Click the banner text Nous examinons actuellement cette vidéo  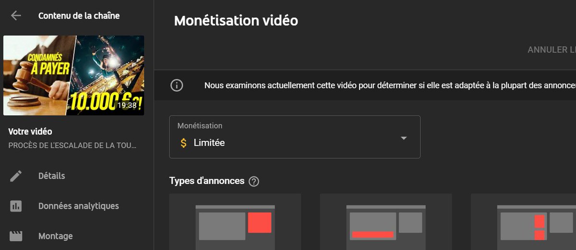(390, 86)
